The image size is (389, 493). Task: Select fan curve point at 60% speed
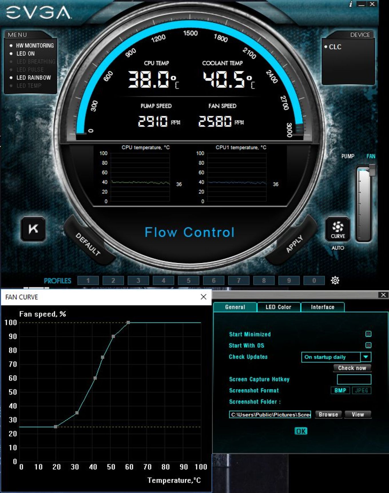(x=95, y=378)
